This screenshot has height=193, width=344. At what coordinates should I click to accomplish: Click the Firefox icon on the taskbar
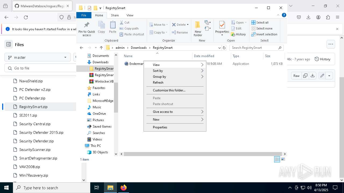(x=124, y=188)
